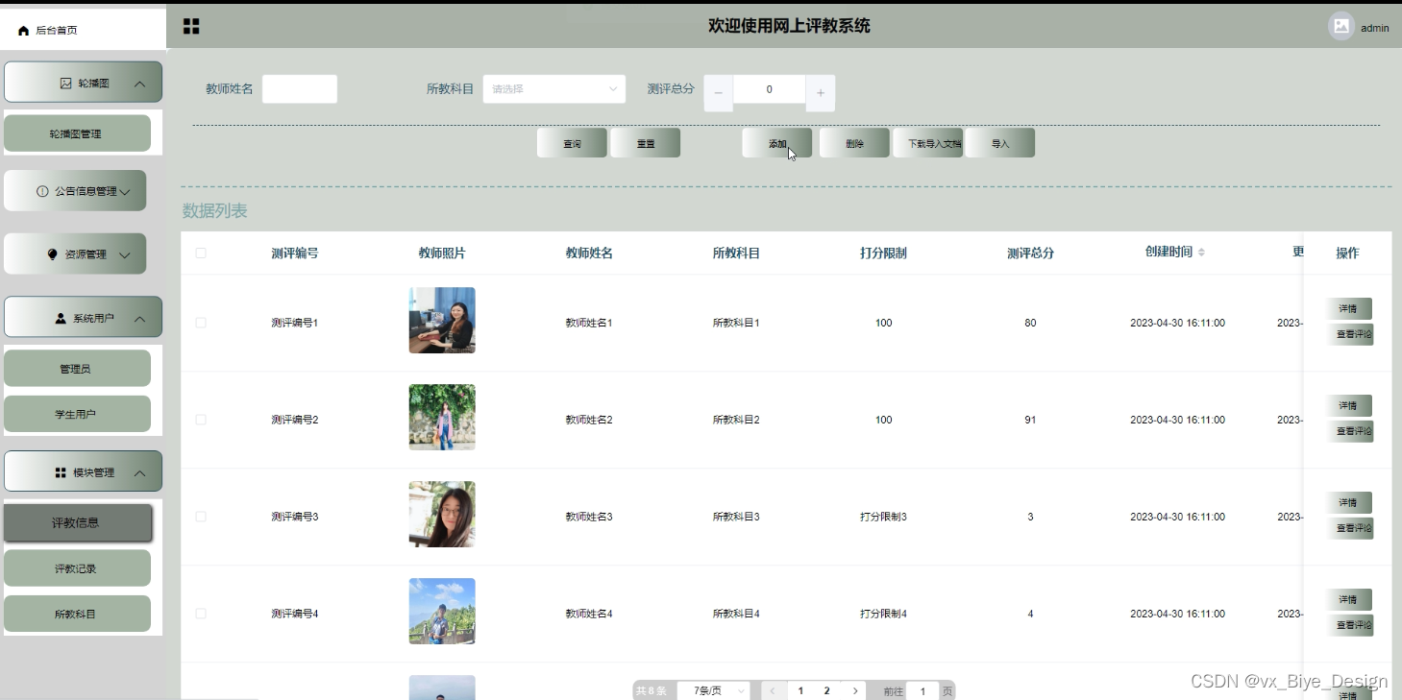The image size is (1402, 700).
Task: Open 后台首页 in the sidebar
Action: tap(84, 30)
